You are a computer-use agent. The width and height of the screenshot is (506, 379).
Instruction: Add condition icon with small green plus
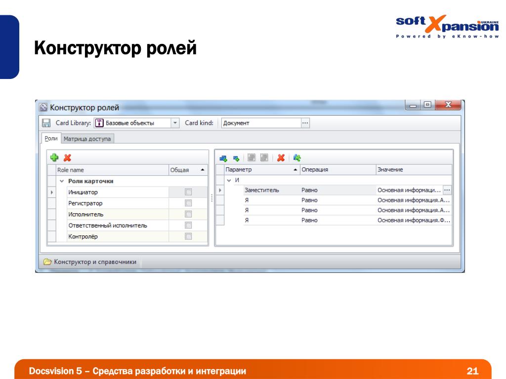pos(236,158)
